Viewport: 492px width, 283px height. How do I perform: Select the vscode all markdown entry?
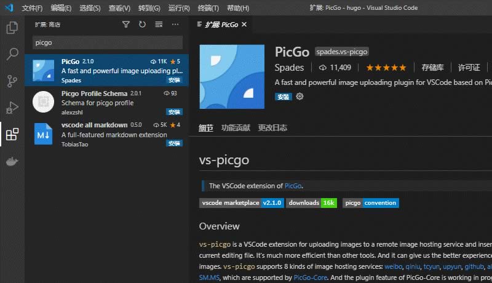(106, 134)
